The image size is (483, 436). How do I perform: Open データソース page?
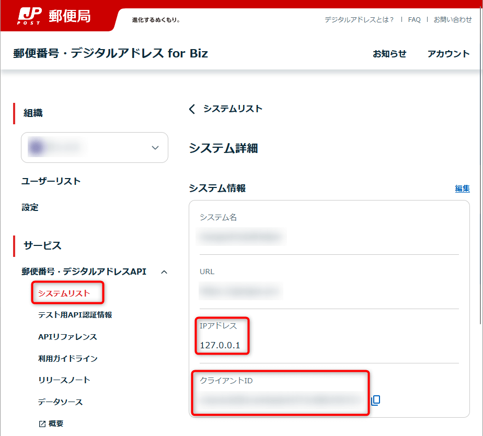click(x=61, y=402)
